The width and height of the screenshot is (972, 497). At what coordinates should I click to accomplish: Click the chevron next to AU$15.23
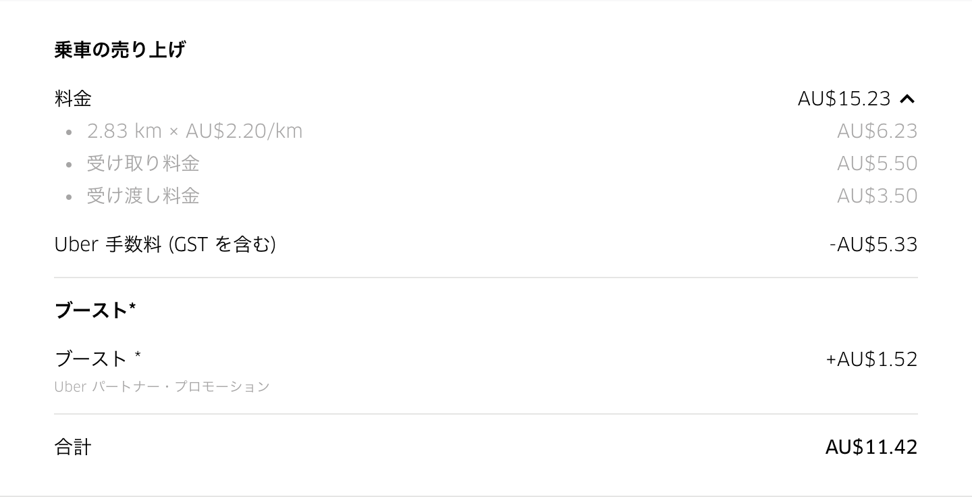[908, 99]
